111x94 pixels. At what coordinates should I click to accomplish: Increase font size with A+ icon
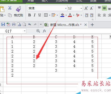pyautogui.click(x=86, y=8)
